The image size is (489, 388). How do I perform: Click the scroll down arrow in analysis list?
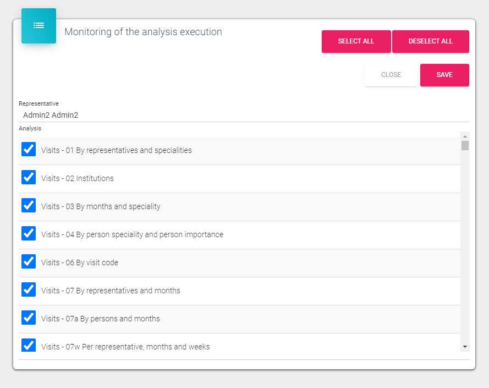coord(465,347)
